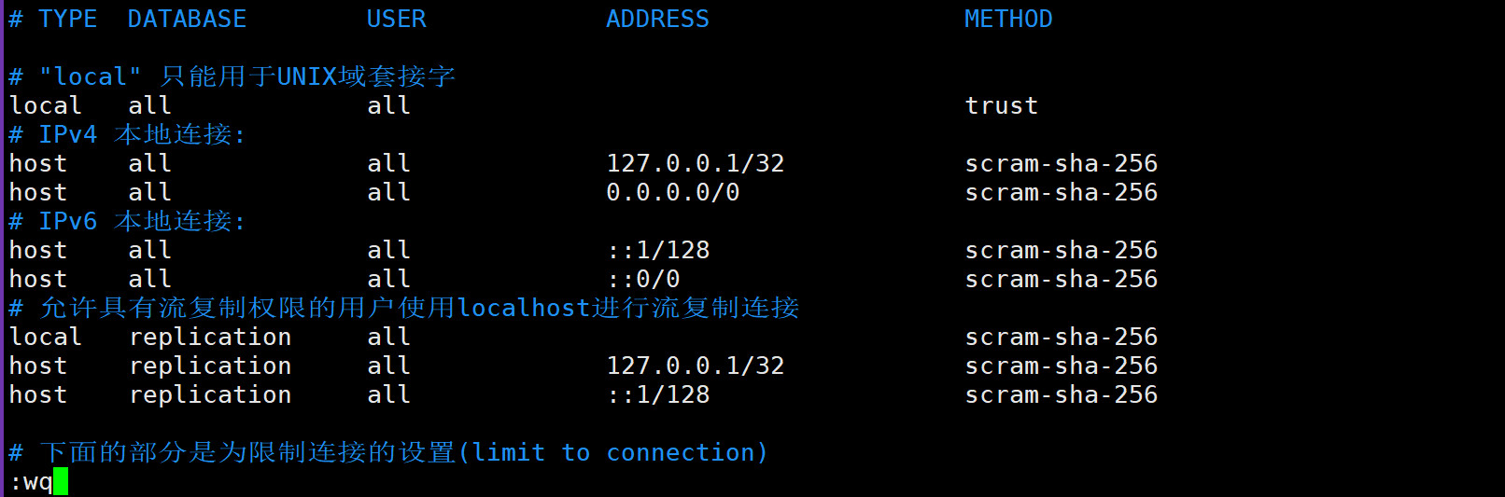Click the ADDRESS column header text
This screenshot has width=1505, height=497.
657,20
